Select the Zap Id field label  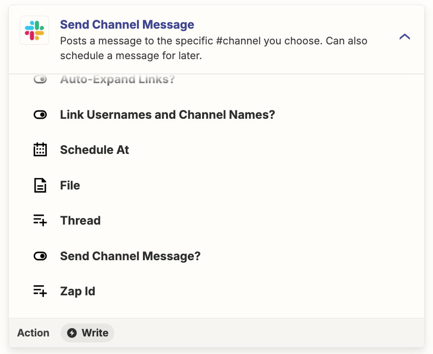pyautogui.click(x=78, y=291)
